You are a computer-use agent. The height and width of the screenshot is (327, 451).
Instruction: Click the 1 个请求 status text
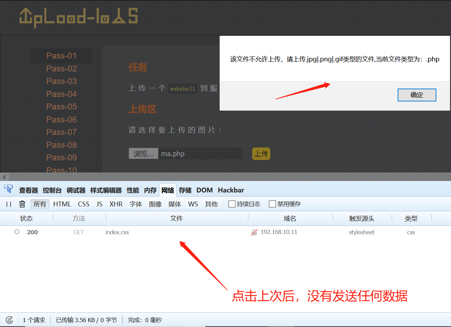click(34, 320)
